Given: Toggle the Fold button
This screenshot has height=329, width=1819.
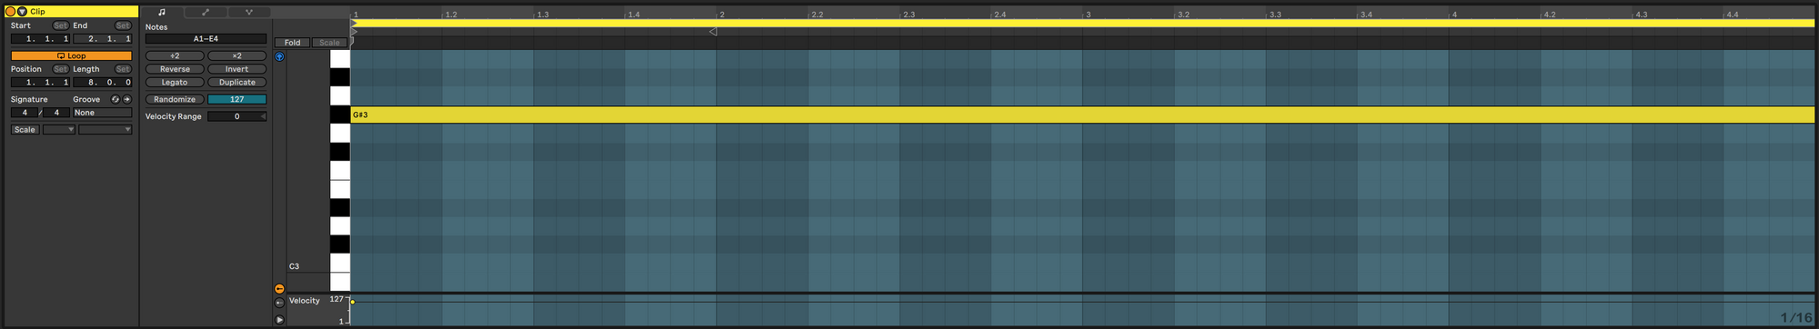Looking at the screenshot, I should pos(292,43).
